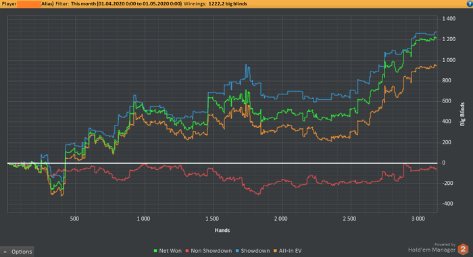Toggle the Non Showdown legend entry
This screenshot has height=257, width=473.
click(x=208, y=251)
